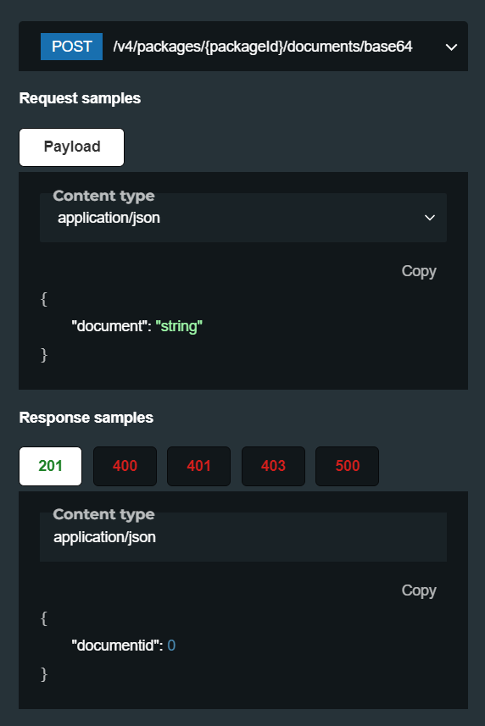Click the "string" value in request JSON
Screen dimensions: 485x726
[179, 326]
